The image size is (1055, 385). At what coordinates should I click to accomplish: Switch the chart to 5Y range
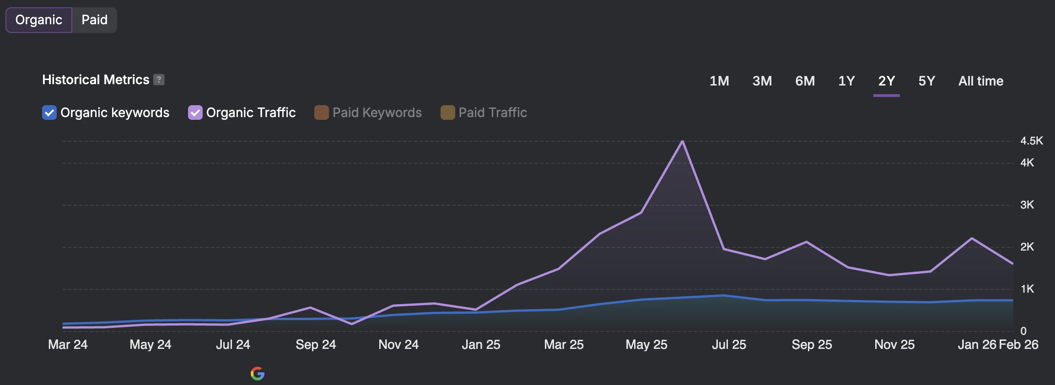tap(926, 81)
